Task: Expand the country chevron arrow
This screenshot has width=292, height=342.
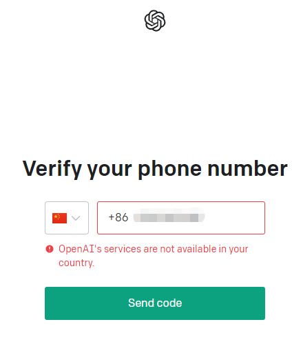Action: pos(76,218)
